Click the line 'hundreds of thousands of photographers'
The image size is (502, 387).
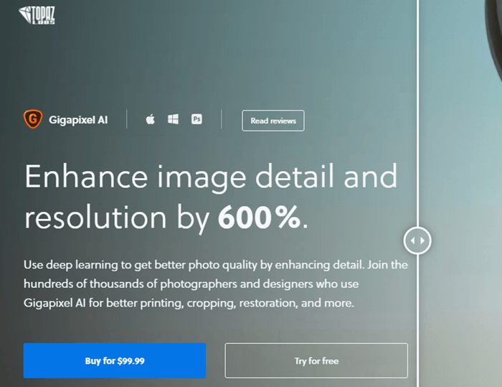click(191, 284)
